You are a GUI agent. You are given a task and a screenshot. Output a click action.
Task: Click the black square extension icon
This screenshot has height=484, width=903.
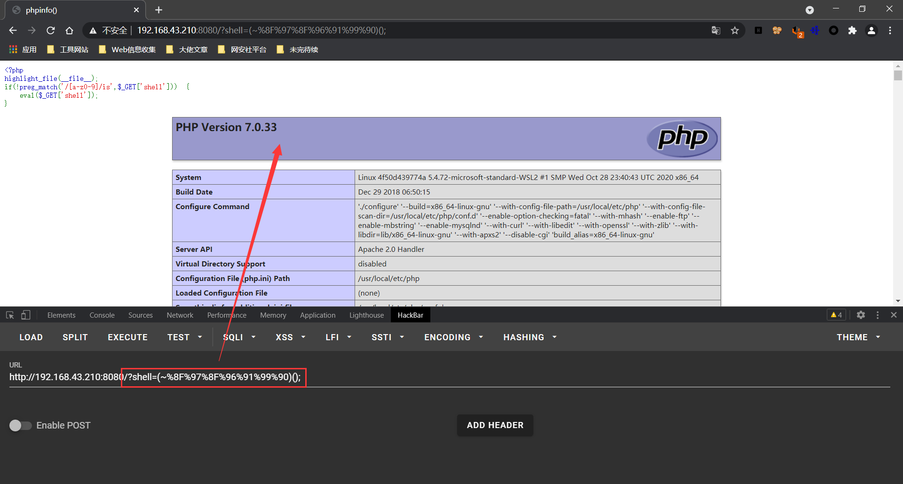pos(758,31)
